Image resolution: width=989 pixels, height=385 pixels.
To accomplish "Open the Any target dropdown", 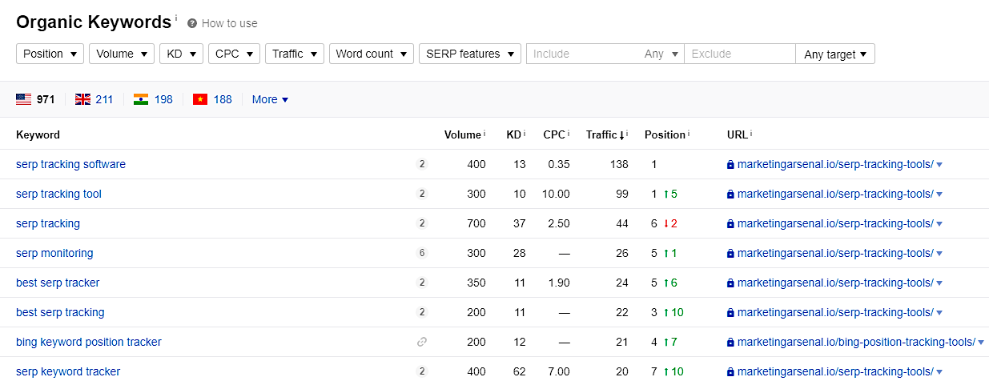I will [x=834, y=54].
